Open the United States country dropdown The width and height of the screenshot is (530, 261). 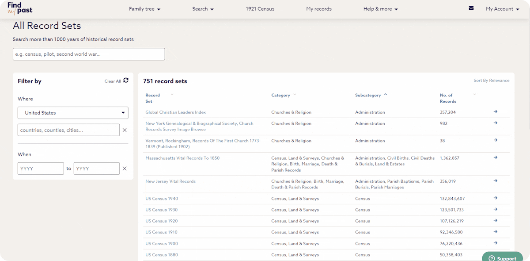click(73, 113)
